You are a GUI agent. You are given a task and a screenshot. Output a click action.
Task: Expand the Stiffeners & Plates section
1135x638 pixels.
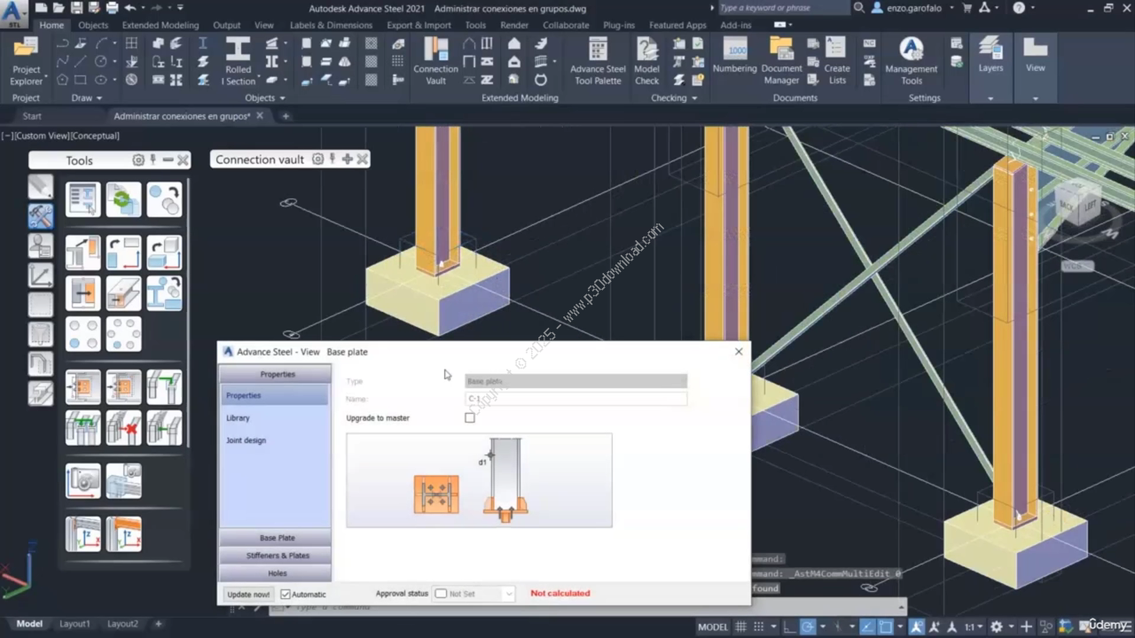click(x=277, y=556)
